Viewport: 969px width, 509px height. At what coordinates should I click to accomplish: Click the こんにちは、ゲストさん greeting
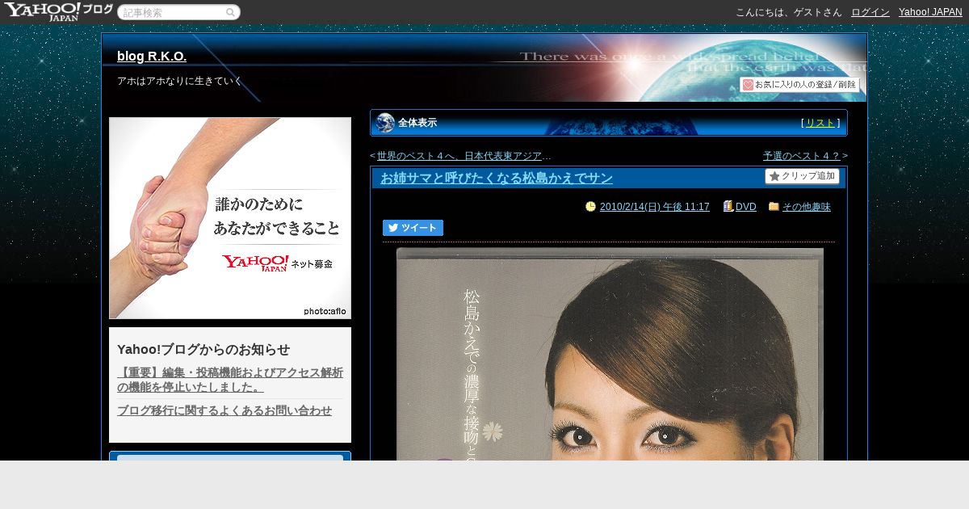tap(789, 12)
